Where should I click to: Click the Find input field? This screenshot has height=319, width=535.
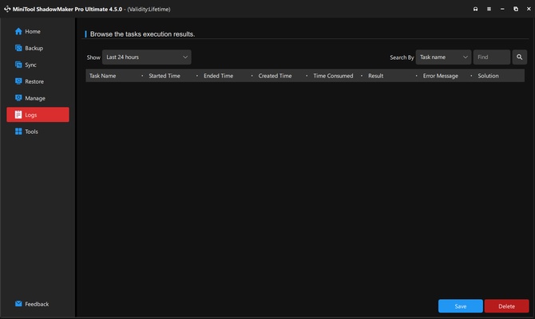tap(492, 57)
